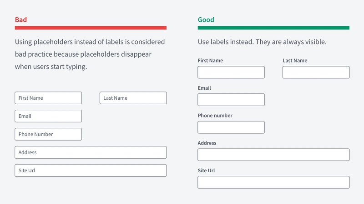
Task: Click the Address placeholder field
Action: point(91,152)
